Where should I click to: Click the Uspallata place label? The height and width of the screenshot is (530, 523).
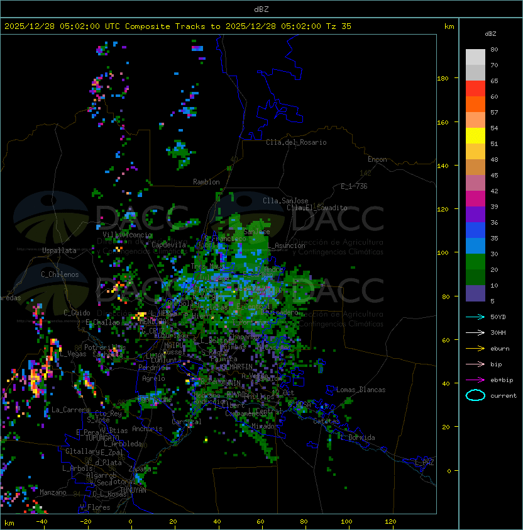coord(59,251)
